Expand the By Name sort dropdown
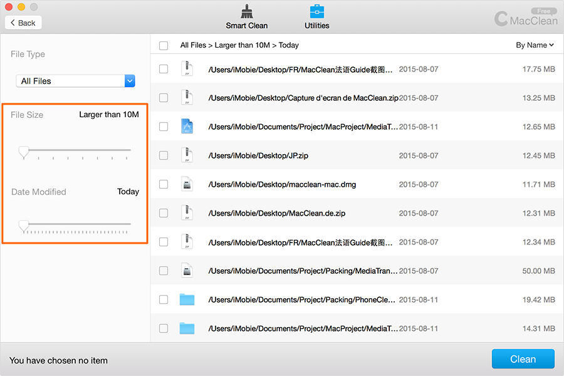564x376 pixels. coord(535,45)
